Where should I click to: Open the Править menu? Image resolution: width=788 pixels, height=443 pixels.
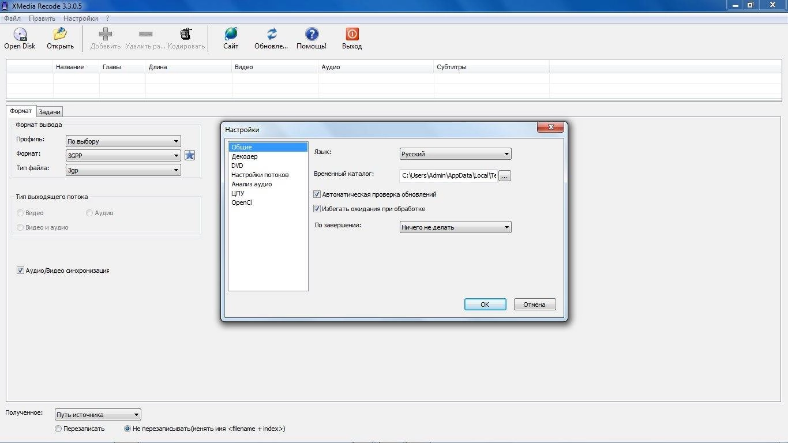42,18
